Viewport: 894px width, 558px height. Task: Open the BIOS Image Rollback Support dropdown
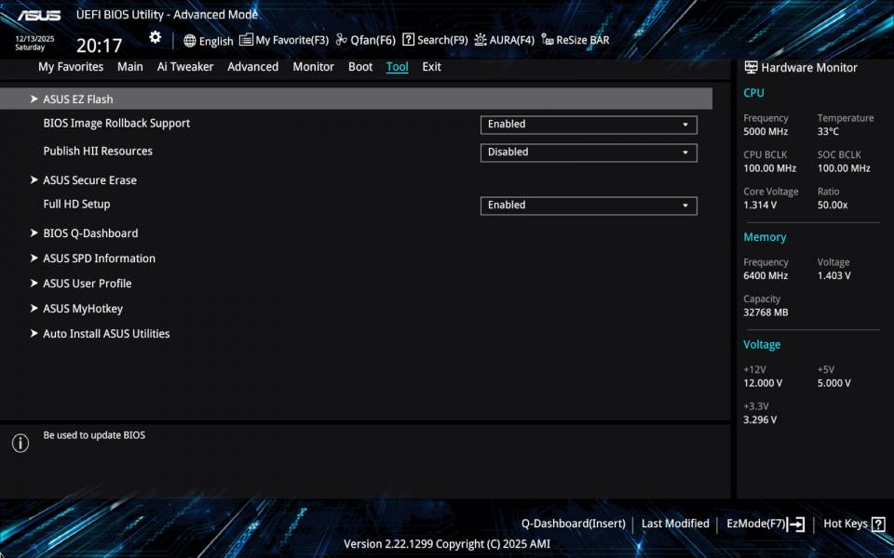pyautogui.click(x=589, y=125)
